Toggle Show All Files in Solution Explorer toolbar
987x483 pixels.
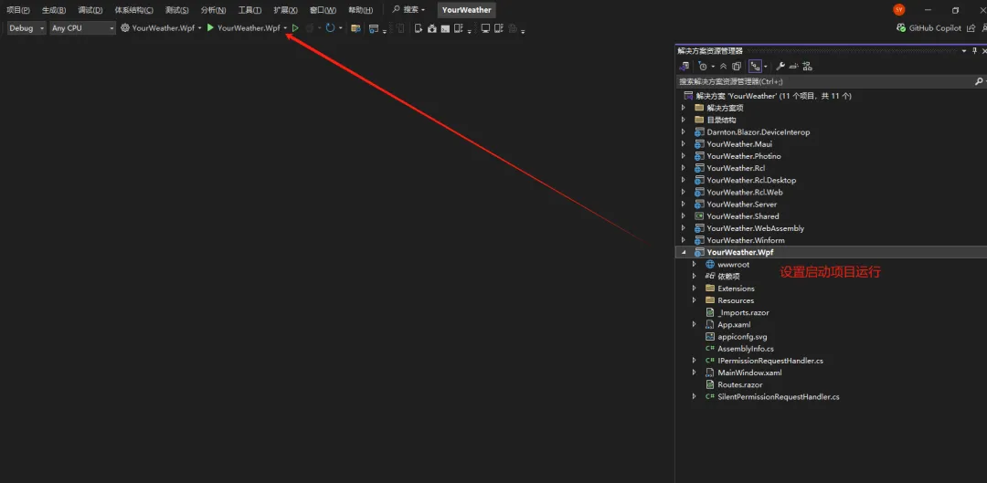click(738, 66)
